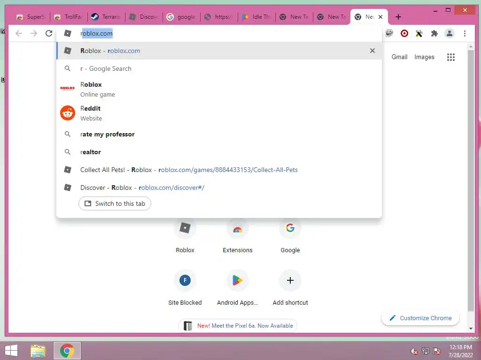Close the active New Tab
Viewport: 481px width, 360px height.
(x=380, y=17)
